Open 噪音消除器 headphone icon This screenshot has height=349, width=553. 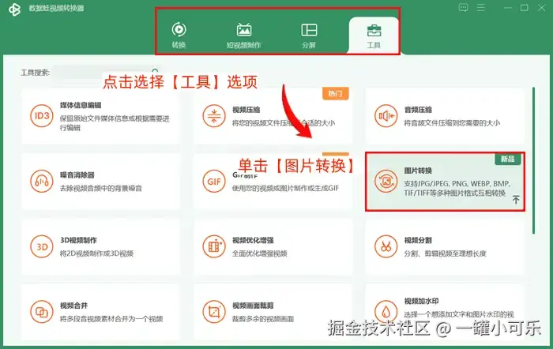coord(42,181)
